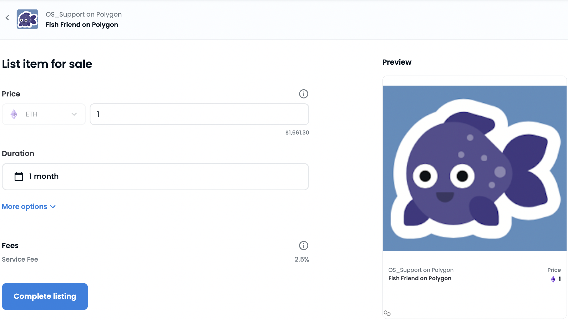Screen dimensions: 568x320
Task: Go back using the left arrow
Action: pyautogui.click(x=7, y=18)
